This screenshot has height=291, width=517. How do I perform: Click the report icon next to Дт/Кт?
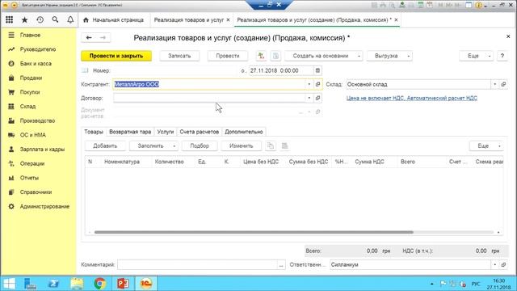click(275, 56)
